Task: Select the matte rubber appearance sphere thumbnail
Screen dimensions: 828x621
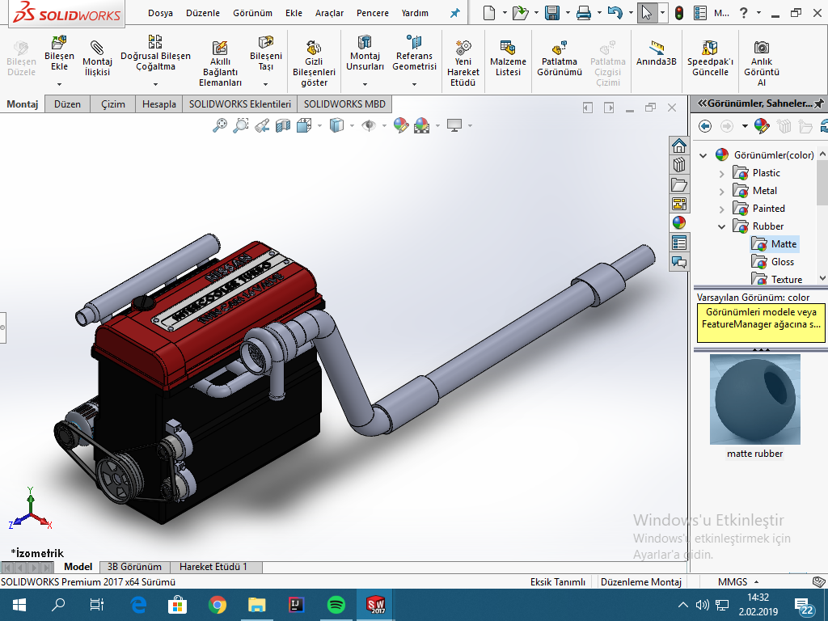Action: [754, 399]
